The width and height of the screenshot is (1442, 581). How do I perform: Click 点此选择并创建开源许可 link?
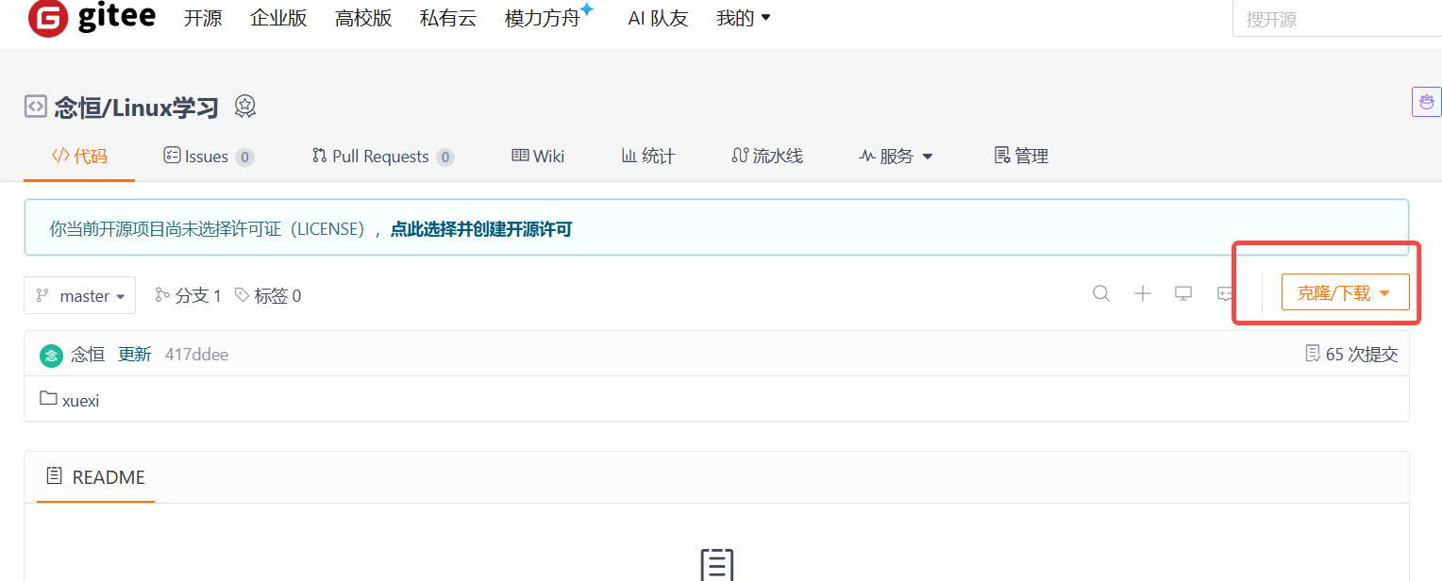point(481,228)
